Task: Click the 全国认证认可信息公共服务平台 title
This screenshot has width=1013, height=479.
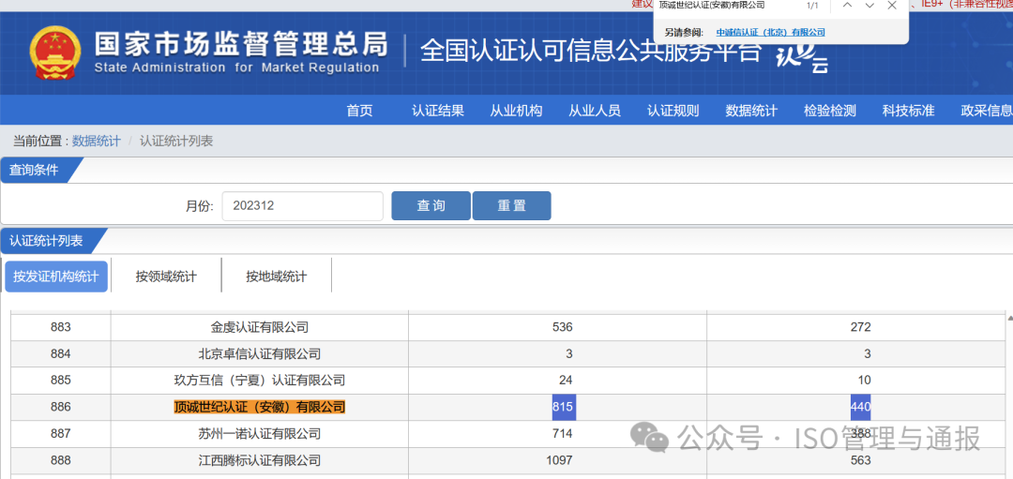Action: (591, 51)
